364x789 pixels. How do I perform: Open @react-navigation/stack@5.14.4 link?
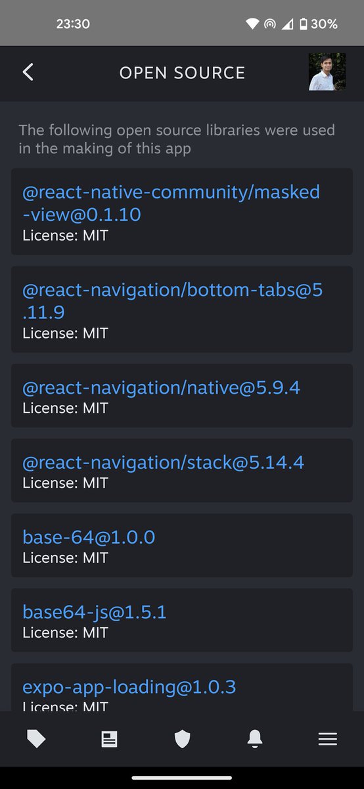pyautogui.click(x=163, y=463)
